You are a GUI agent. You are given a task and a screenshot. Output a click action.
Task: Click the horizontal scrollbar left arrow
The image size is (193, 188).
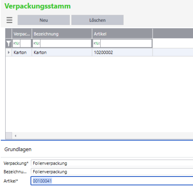(x=15, y=136)
